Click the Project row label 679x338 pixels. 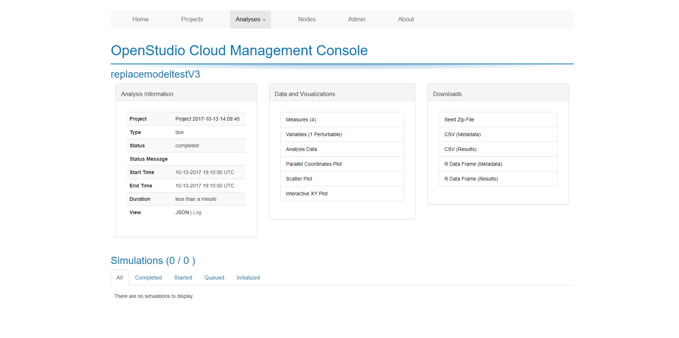(x=138, y=119)
